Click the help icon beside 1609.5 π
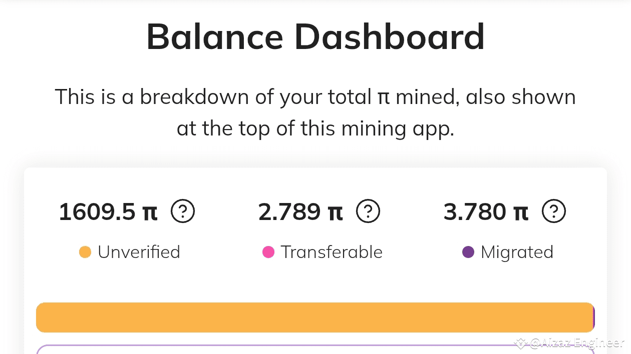The width and height of the screenshot is (631, 354). pyautogui.click(x=183, y=212)
